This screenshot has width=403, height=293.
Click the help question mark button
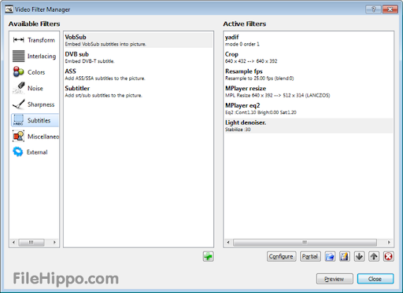pos(374,9)
